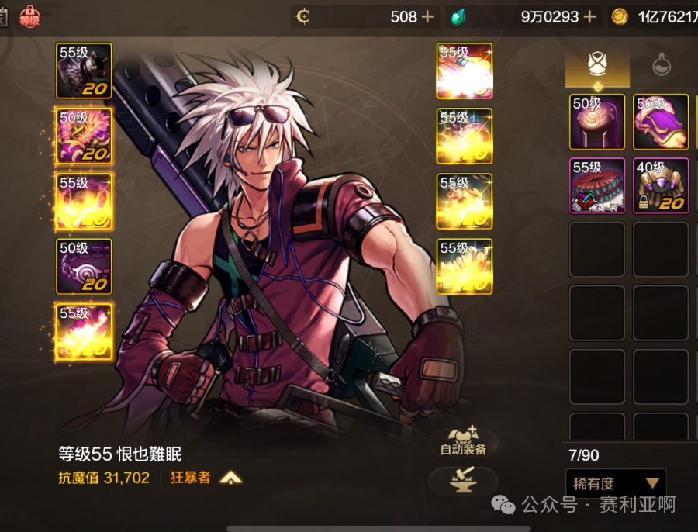Expand the 狂暴者 class arrow
Screen dimensions: 698x532
point(230,478)
